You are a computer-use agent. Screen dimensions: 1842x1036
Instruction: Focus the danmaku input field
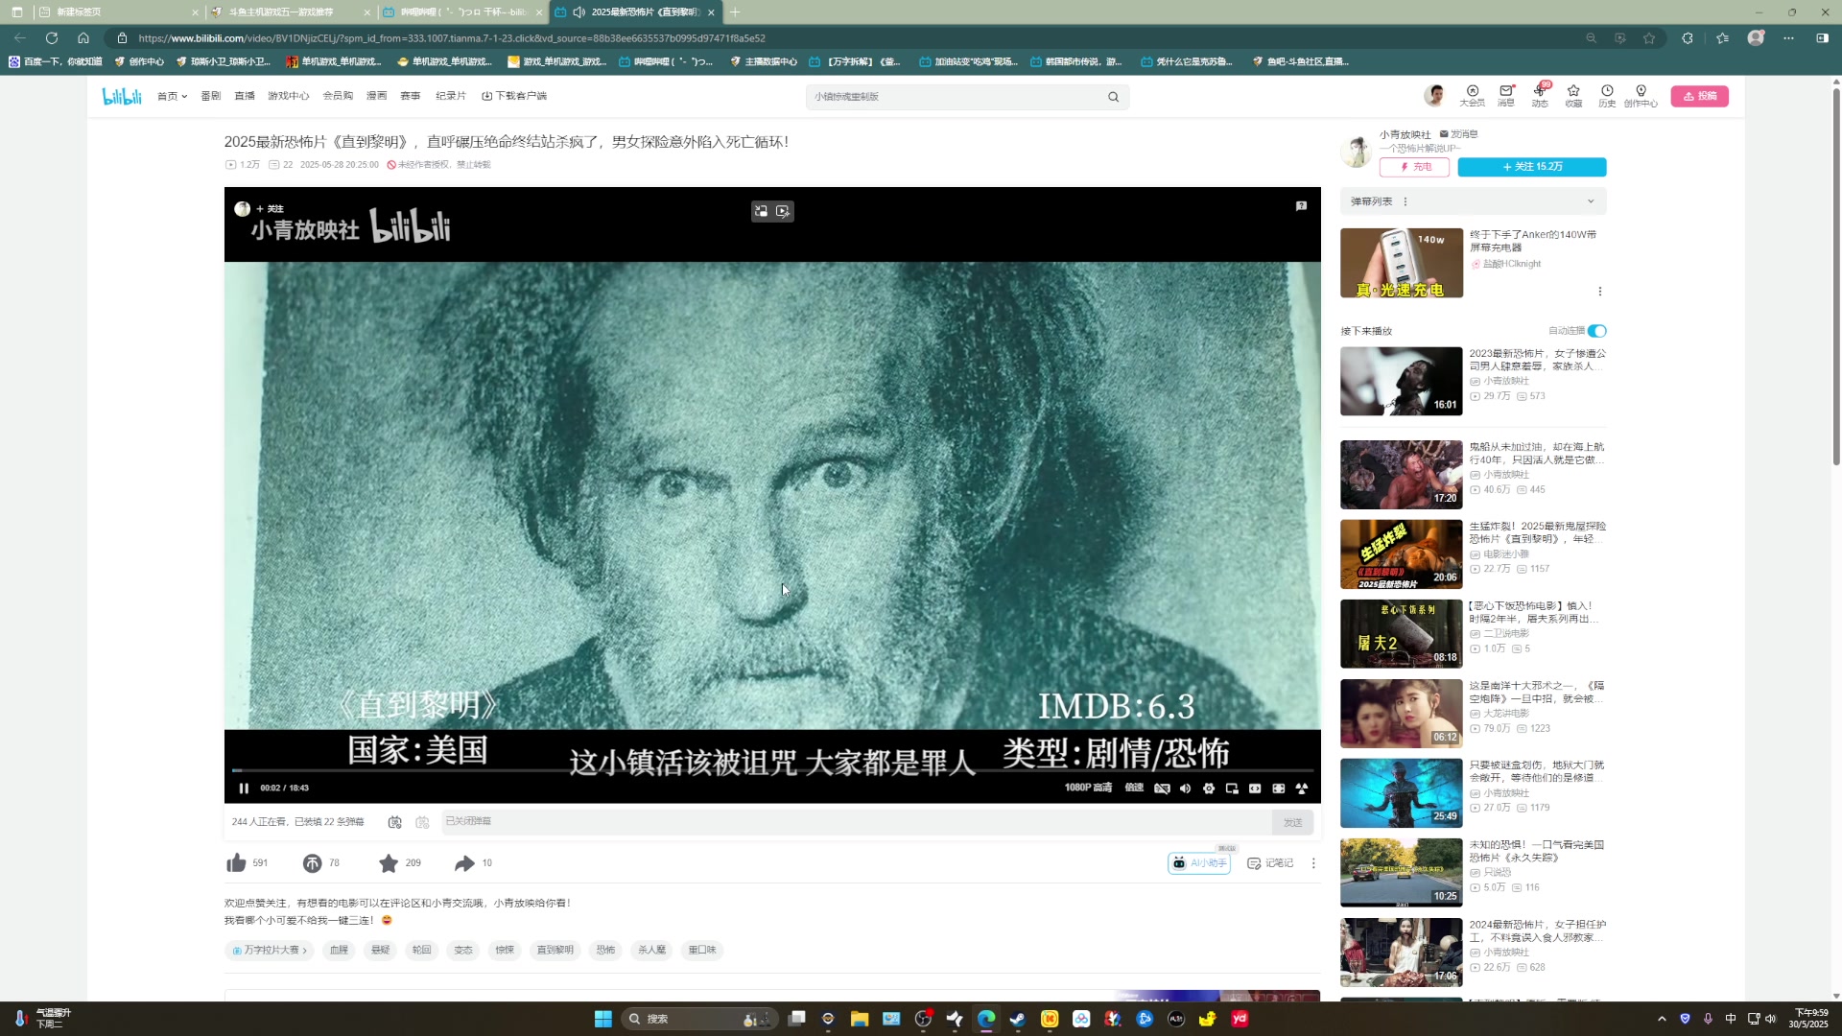pos(856,821)
